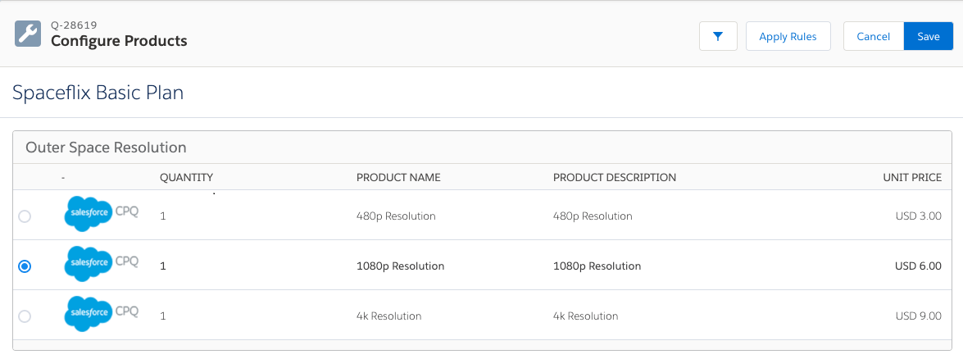The image size is (963, 359).
Task: Open the filter funnel button
Action: [x=718, y=36]
